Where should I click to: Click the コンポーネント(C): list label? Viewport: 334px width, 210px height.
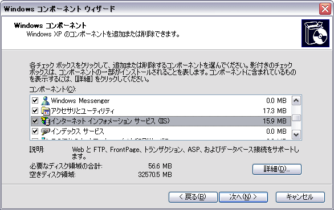[52, 89]
